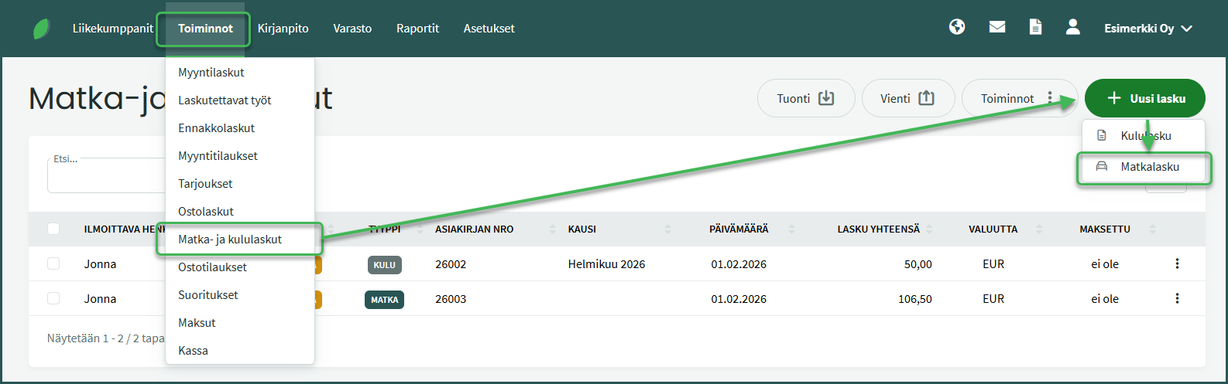This screenshot has height=384, width=1228.
Task: Toggle the select-all header checkbox
Action: click(53, 229)
